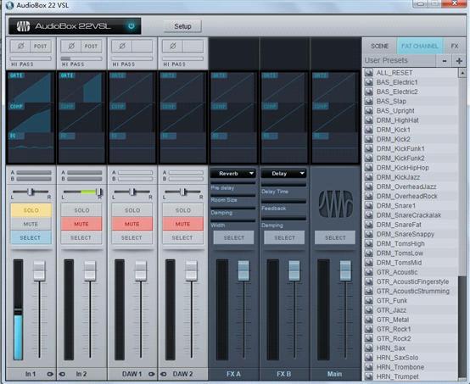The width and height of the screenshot is (470, 384).
Task: Toggle POST on In 1 channel
Action: [41, 46]
